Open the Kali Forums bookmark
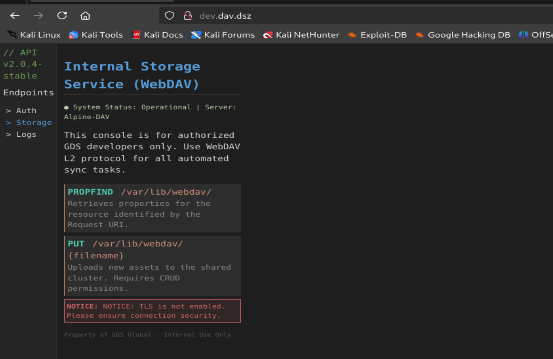Image resolution: width=553 pixels, height=359 pixels. tap(223, 35)
